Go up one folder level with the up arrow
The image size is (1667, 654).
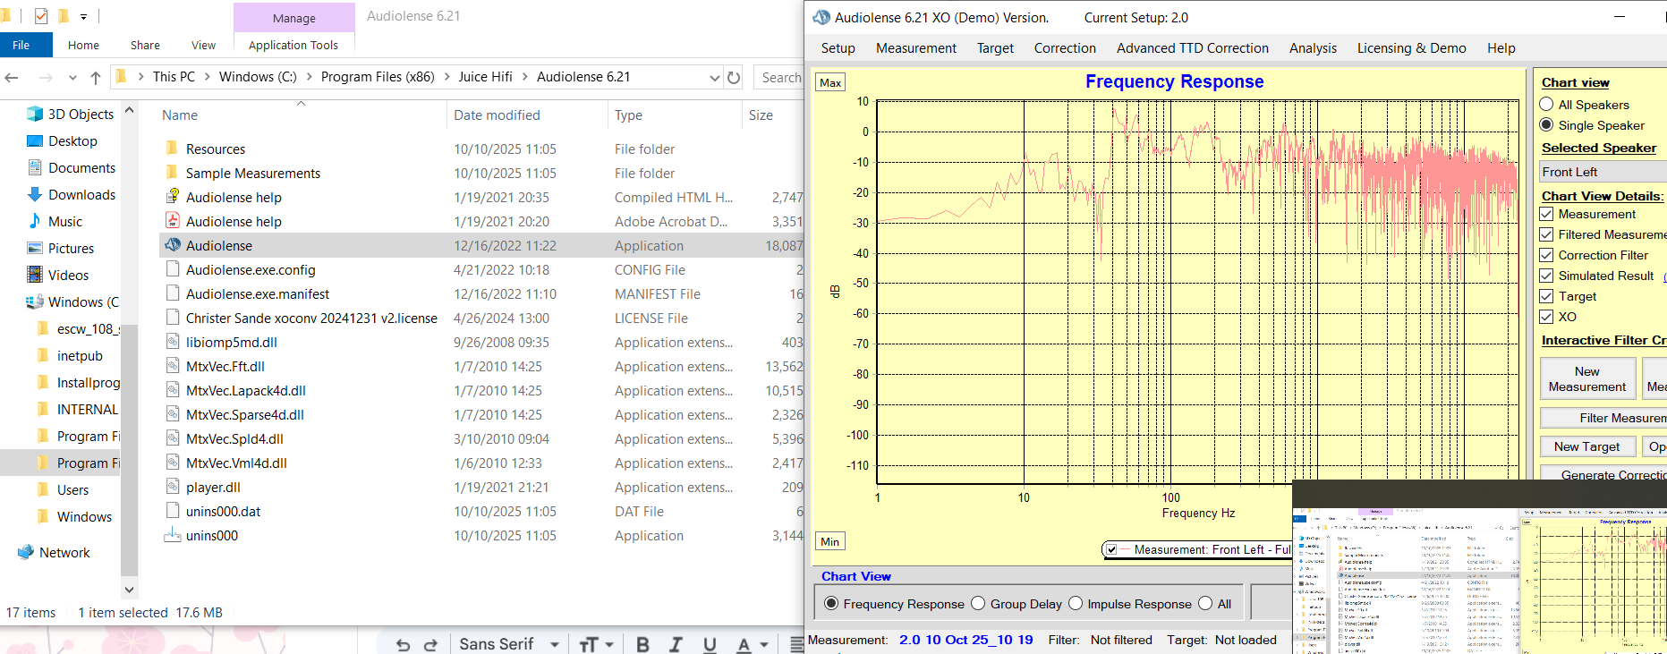[x=96, y=78]
